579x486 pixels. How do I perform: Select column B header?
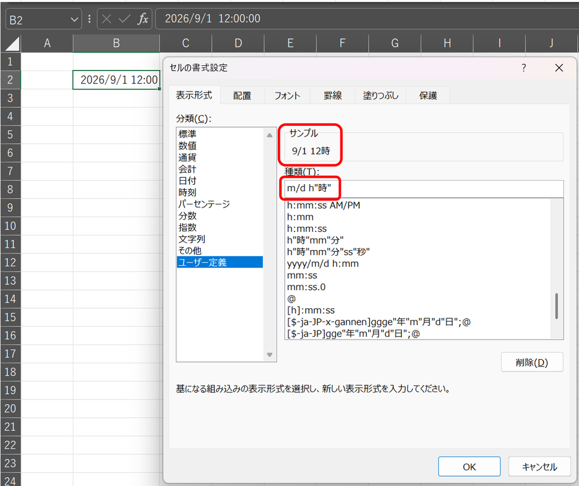coord(116,43)
